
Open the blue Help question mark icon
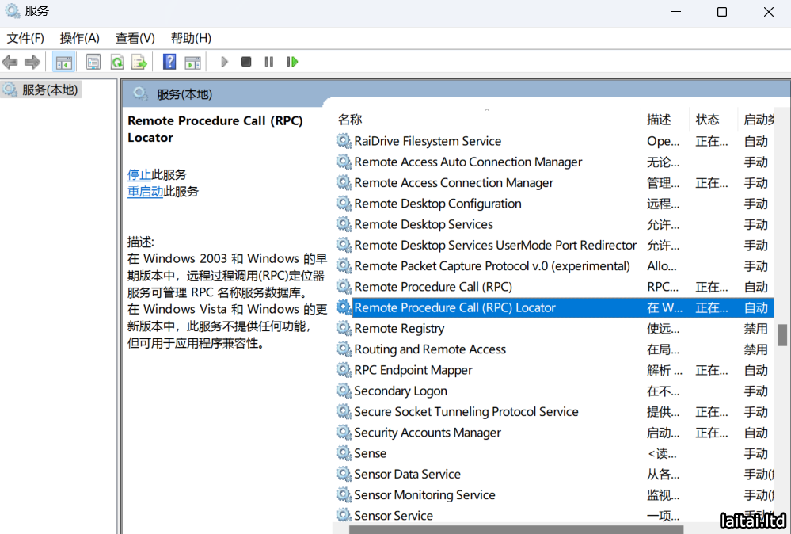169,62
